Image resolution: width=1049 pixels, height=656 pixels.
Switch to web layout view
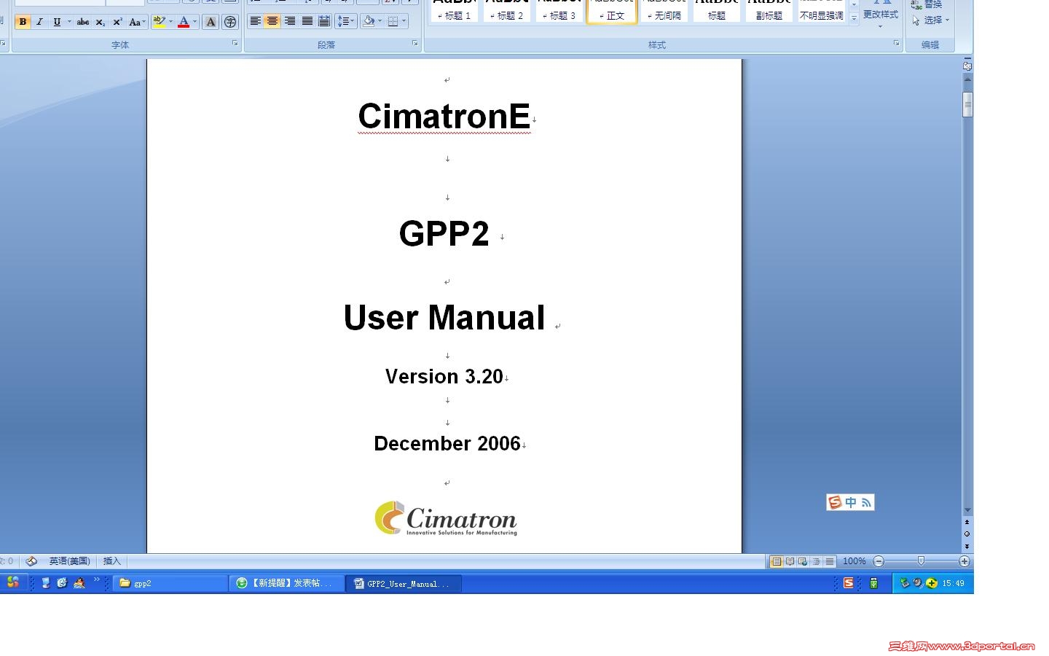point(803,561)
